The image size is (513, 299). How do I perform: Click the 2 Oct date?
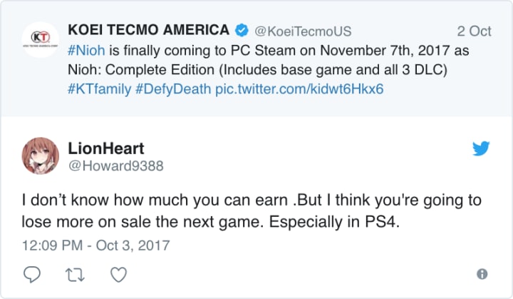[x=474, y=31]
